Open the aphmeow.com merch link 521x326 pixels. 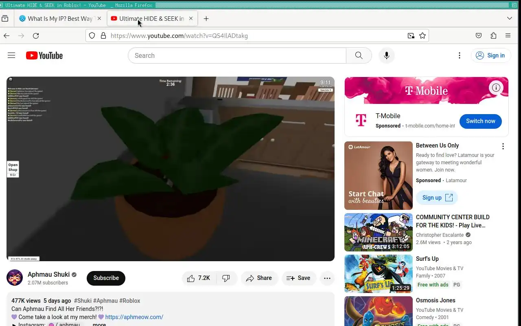pos(134,317)
